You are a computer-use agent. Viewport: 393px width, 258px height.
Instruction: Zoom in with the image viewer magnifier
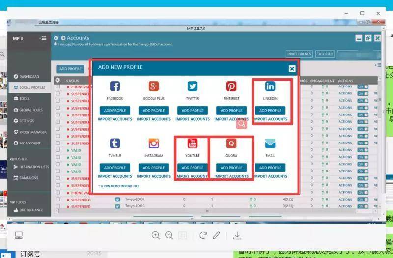click(156, 235)
